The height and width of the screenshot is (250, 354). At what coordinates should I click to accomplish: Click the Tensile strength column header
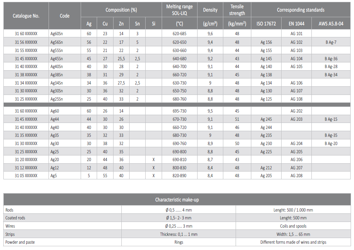237,10
